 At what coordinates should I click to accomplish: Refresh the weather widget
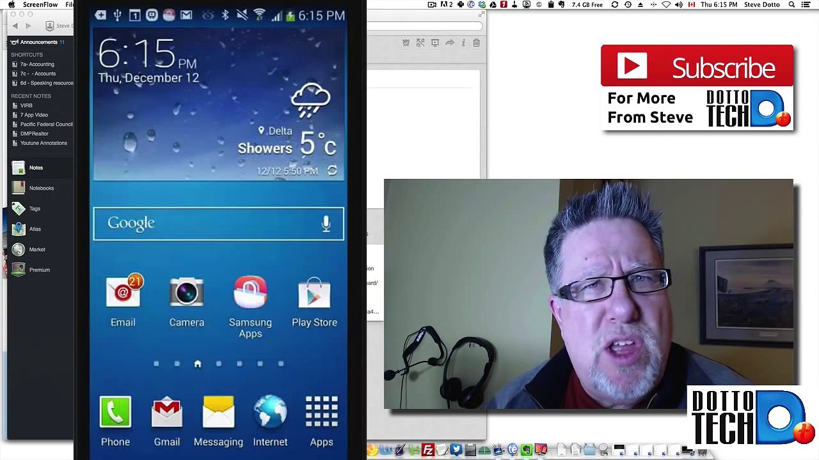332,171
